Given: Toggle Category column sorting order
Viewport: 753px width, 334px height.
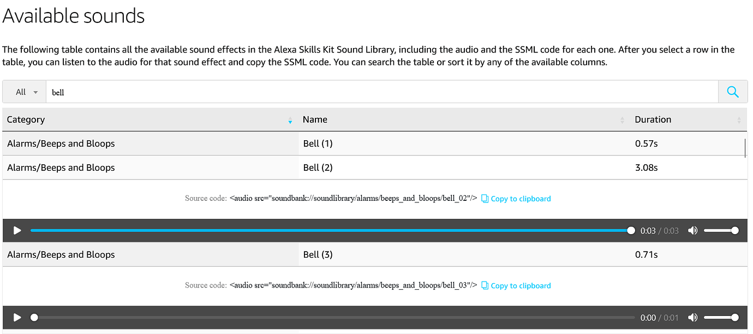Looking at the screenshot, I should coord(290,120).
